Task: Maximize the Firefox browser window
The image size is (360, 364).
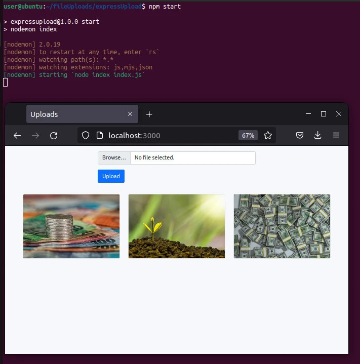Action: [x=324, y=114]
